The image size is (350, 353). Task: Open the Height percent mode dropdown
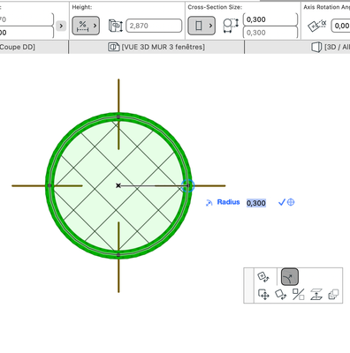[x=86, y=26]
